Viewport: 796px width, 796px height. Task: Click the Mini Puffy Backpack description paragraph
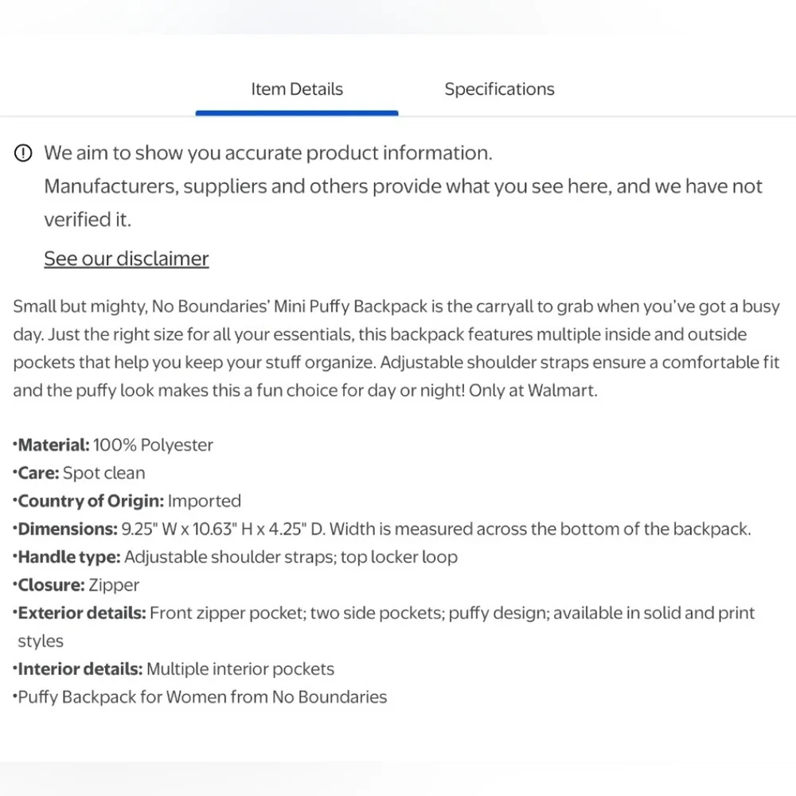click(396, 349)
